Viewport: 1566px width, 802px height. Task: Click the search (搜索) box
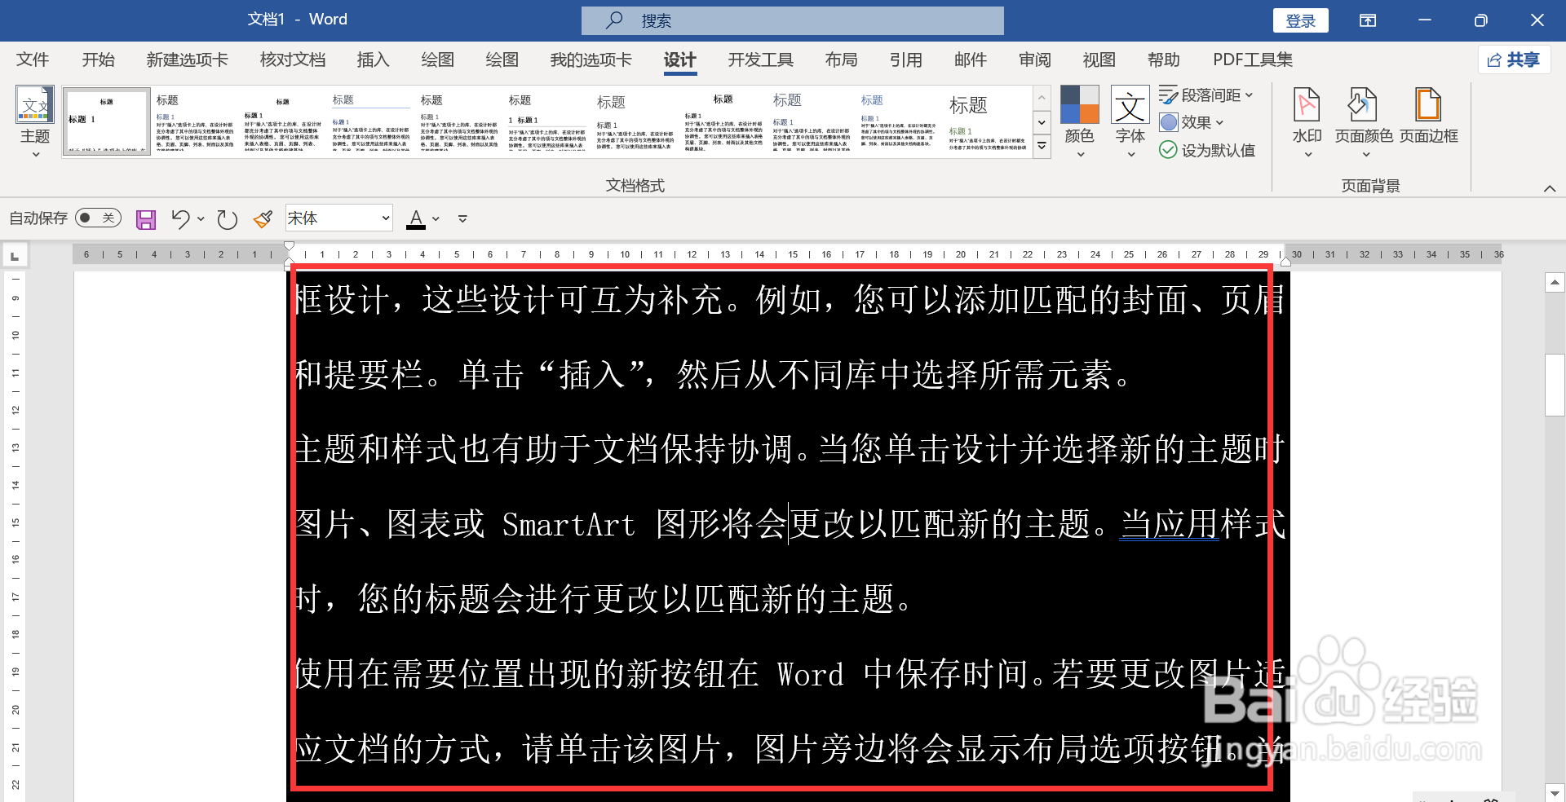[793, 20]
